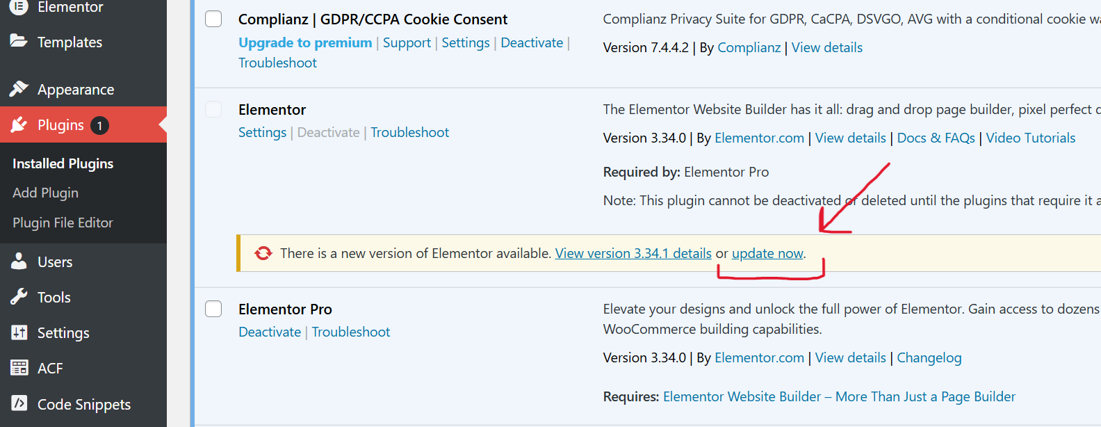Viewport: 1101px width, 427px height.
Task: Click the Plugins plug icon
Action: 19,124
